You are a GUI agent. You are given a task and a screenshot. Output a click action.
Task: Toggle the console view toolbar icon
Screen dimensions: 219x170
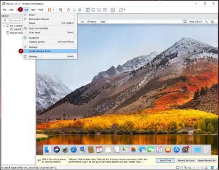pos(113,10)
